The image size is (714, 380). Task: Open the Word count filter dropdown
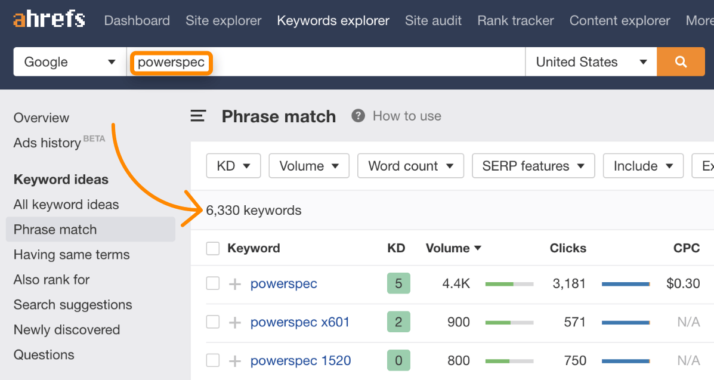coord(410,166)
